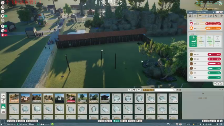This screenshot has height=126, width=224.
Task: Open the plants tab in habitat panel
Action: [x=200, y=16]
